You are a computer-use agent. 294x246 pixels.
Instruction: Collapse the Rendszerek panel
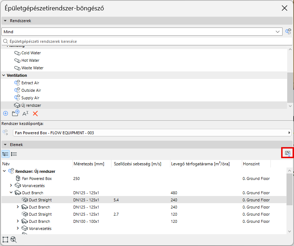5,21
